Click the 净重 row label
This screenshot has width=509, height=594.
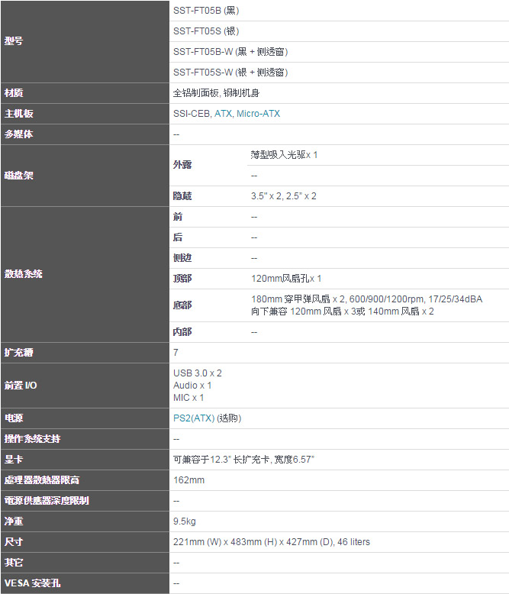click(x=14, y=521)
